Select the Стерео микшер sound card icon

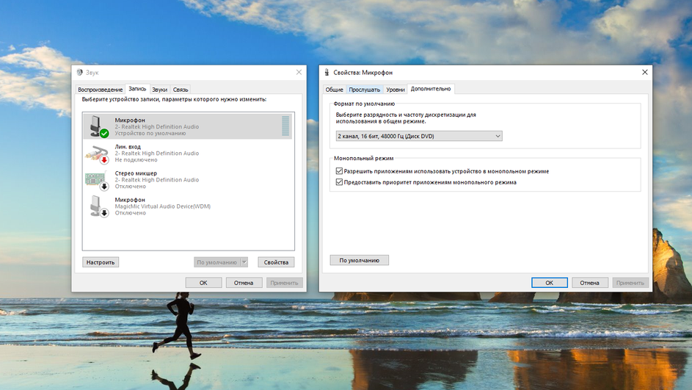click(97, 180)
